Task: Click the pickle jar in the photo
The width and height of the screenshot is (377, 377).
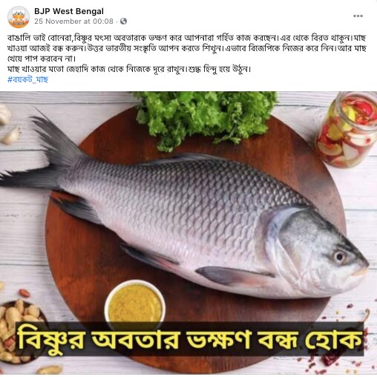Action: pyautogui.click(x=347, y=129)
